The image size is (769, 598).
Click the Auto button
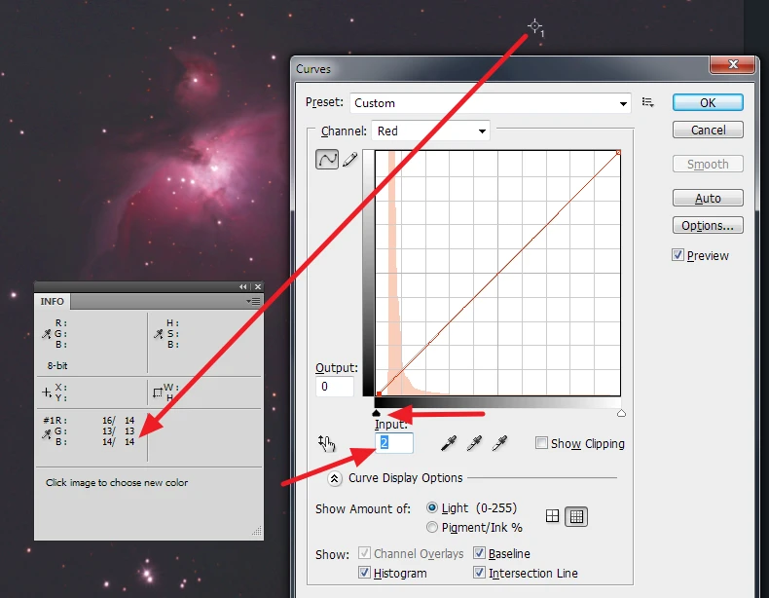pos(708,198)
